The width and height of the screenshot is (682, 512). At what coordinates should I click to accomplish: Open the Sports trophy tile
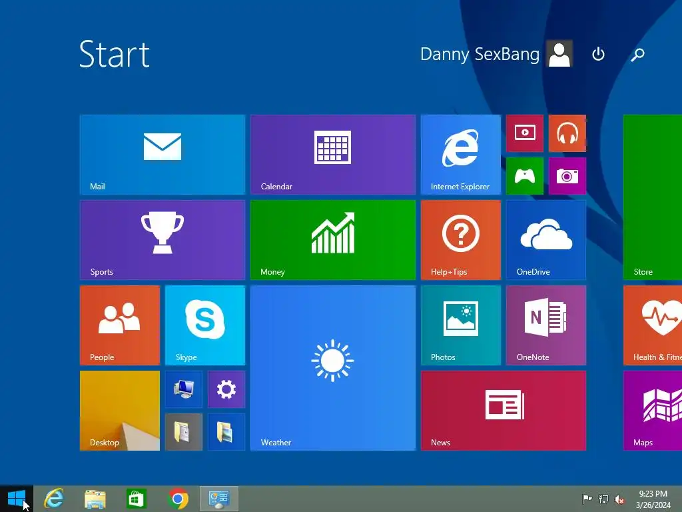[163, 240]
